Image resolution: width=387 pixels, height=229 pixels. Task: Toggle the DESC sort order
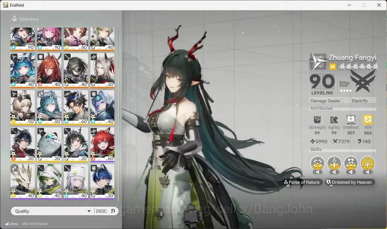point(101,211)
